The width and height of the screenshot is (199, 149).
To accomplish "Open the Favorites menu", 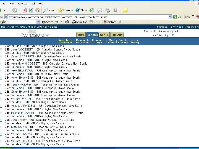I will 22,4.
